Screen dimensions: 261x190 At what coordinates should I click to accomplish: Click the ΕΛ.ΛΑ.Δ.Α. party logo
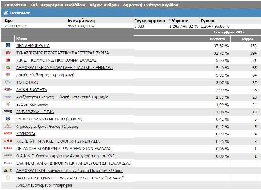pyautogui.click(x=8, y=163)
